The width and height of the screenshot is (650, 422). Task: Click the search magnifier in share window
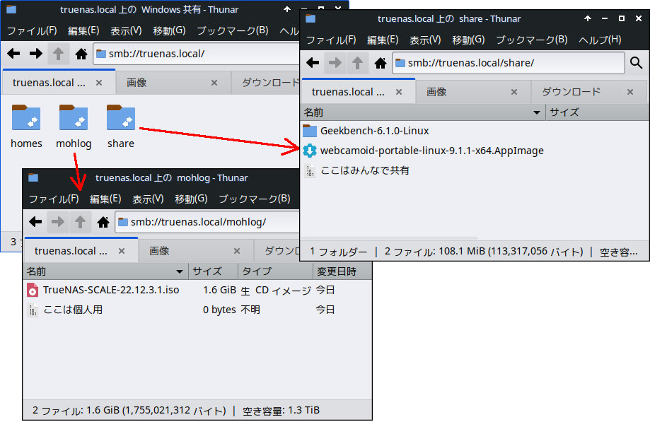(637, 63)
